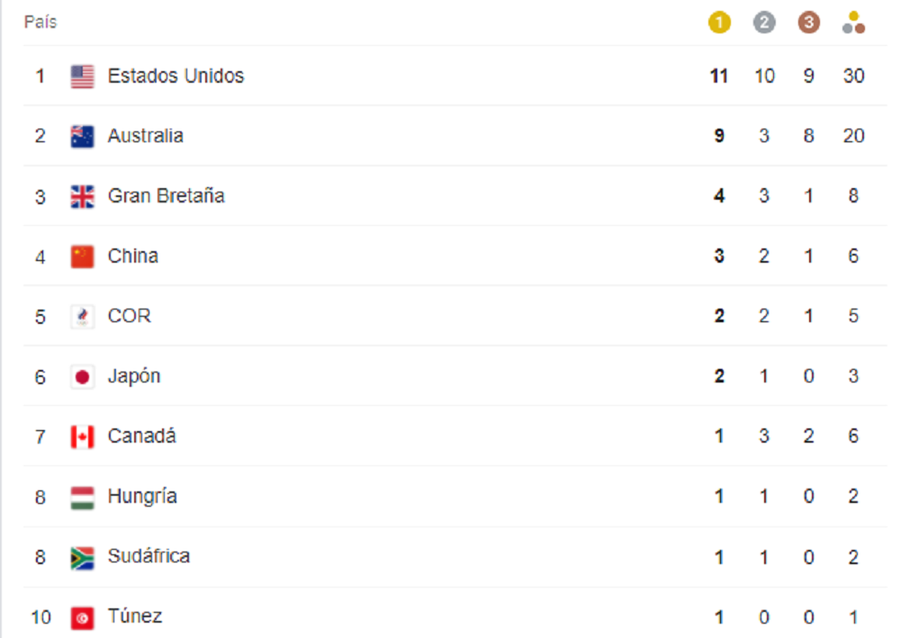Open the Estados Unidos country link
Screen dimensions: 900x638
[175, 76]
